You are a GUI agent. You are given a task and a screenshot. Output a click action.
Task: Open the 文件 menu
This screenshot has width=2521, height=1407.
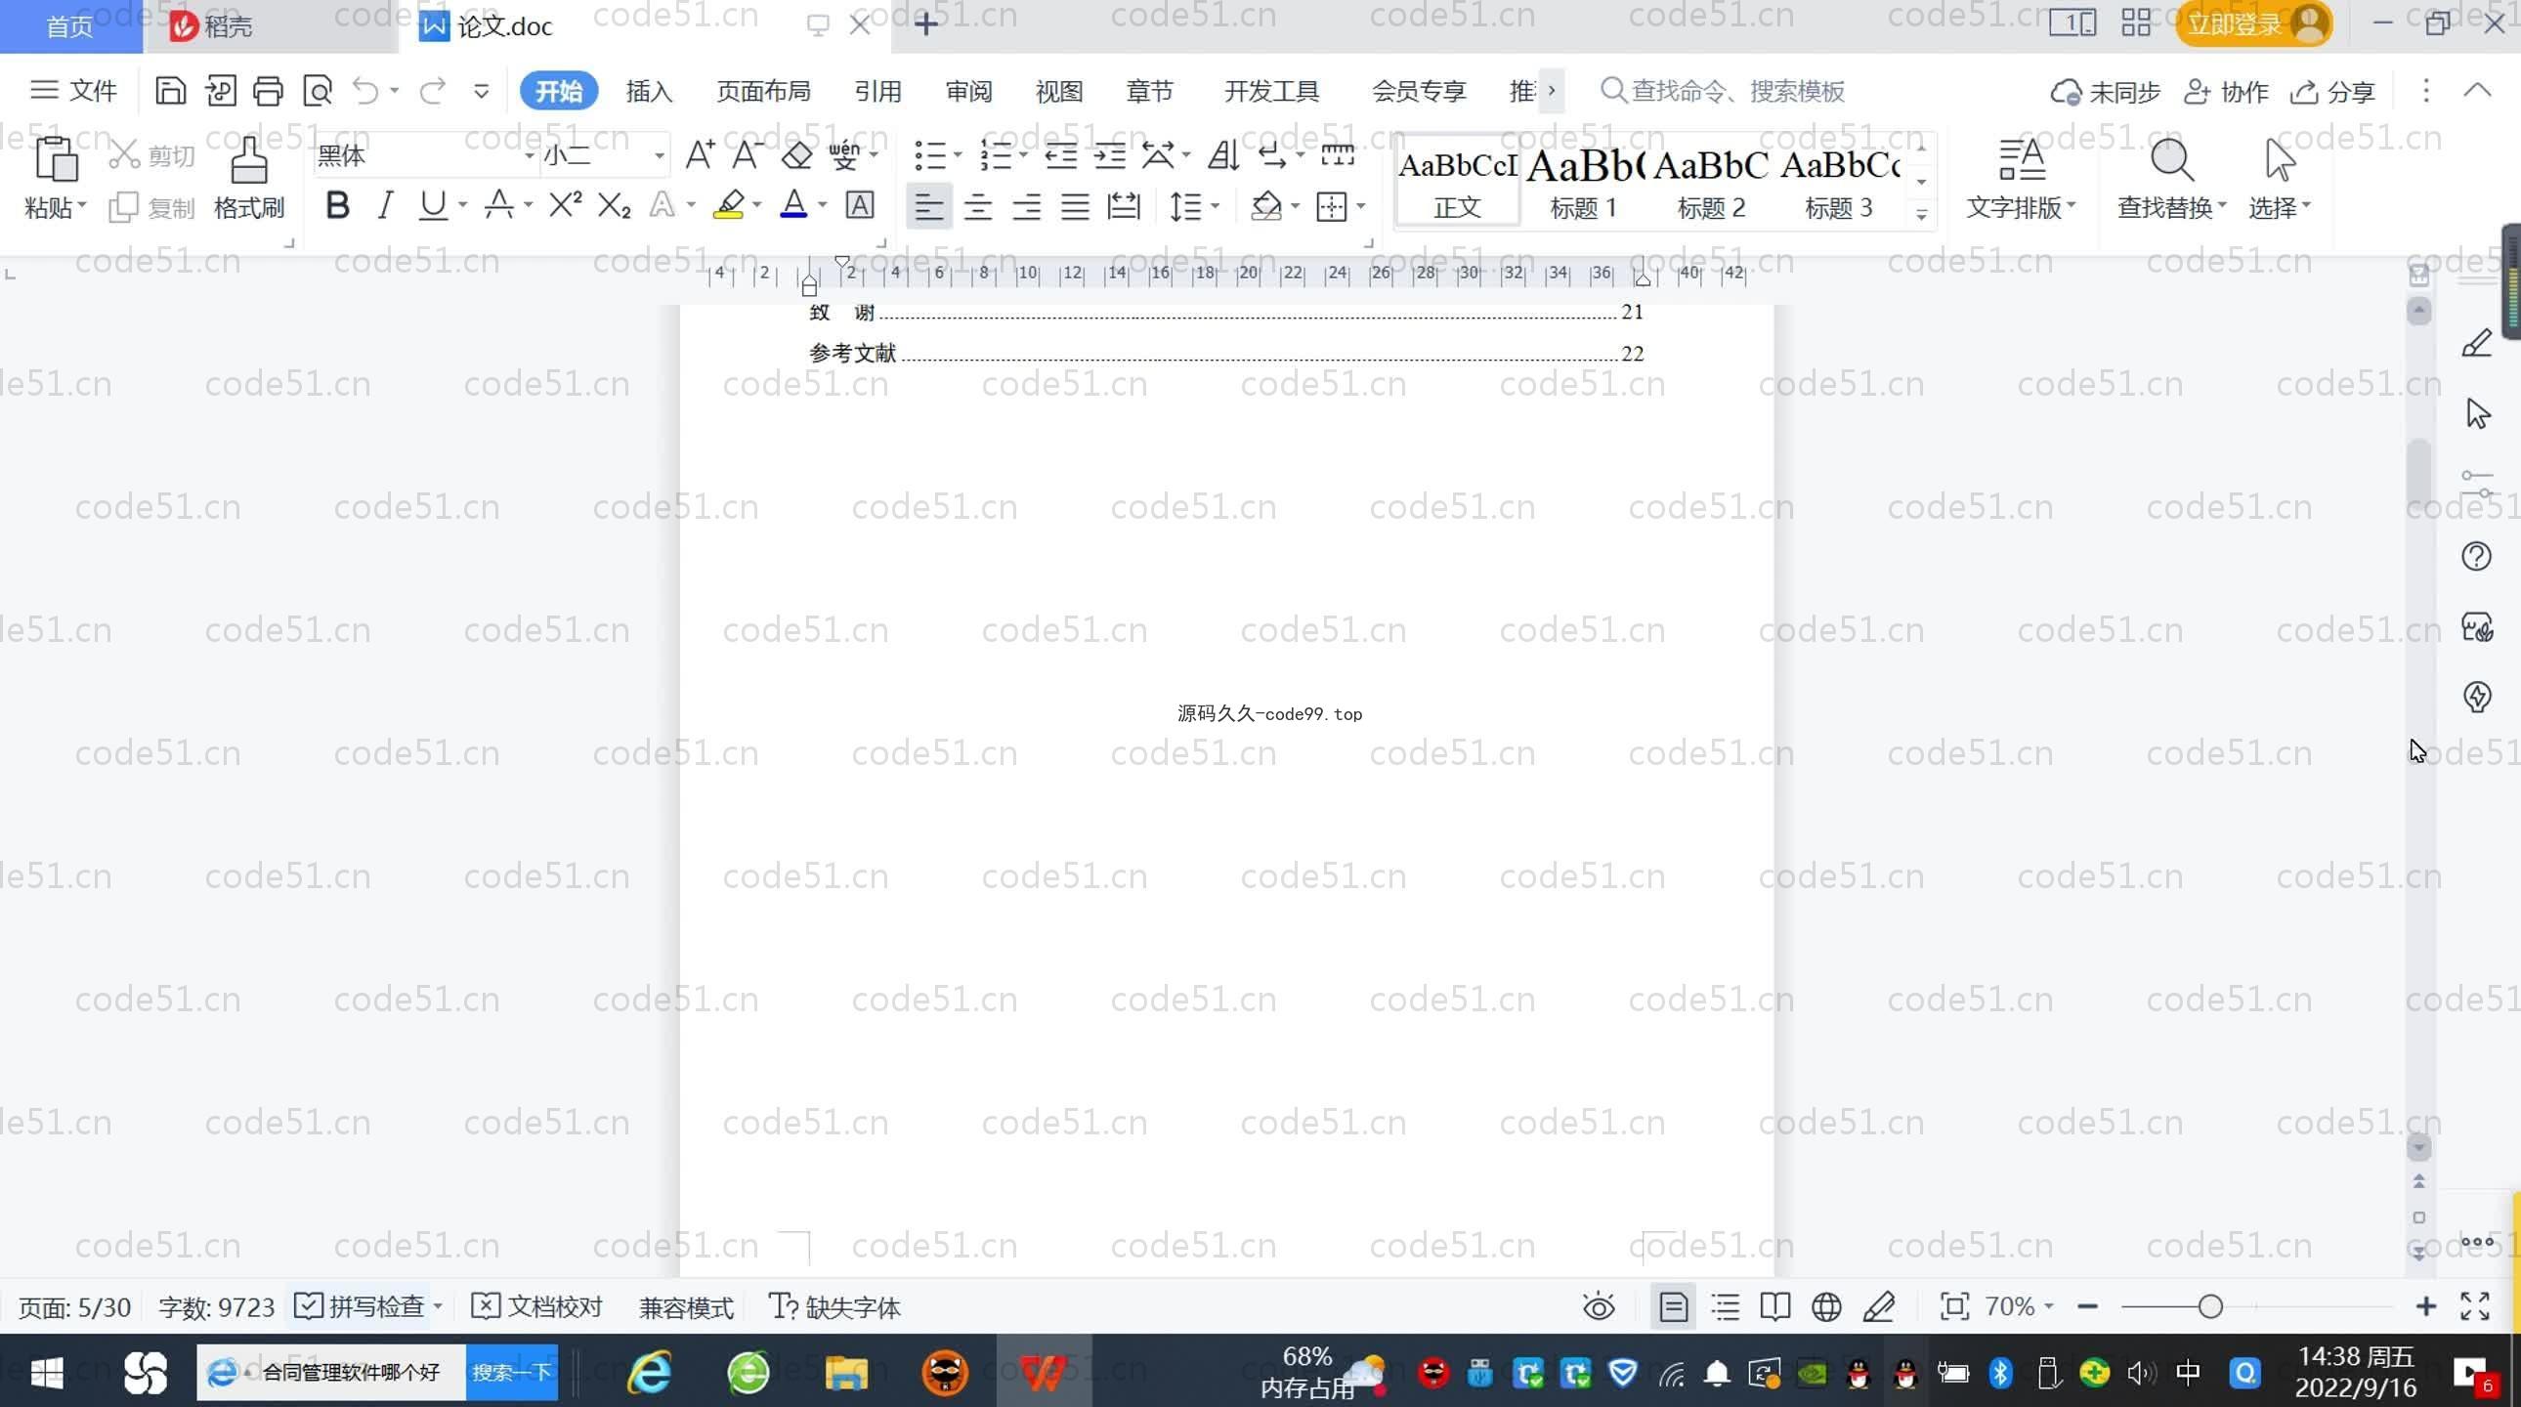(x=74, y=91)
